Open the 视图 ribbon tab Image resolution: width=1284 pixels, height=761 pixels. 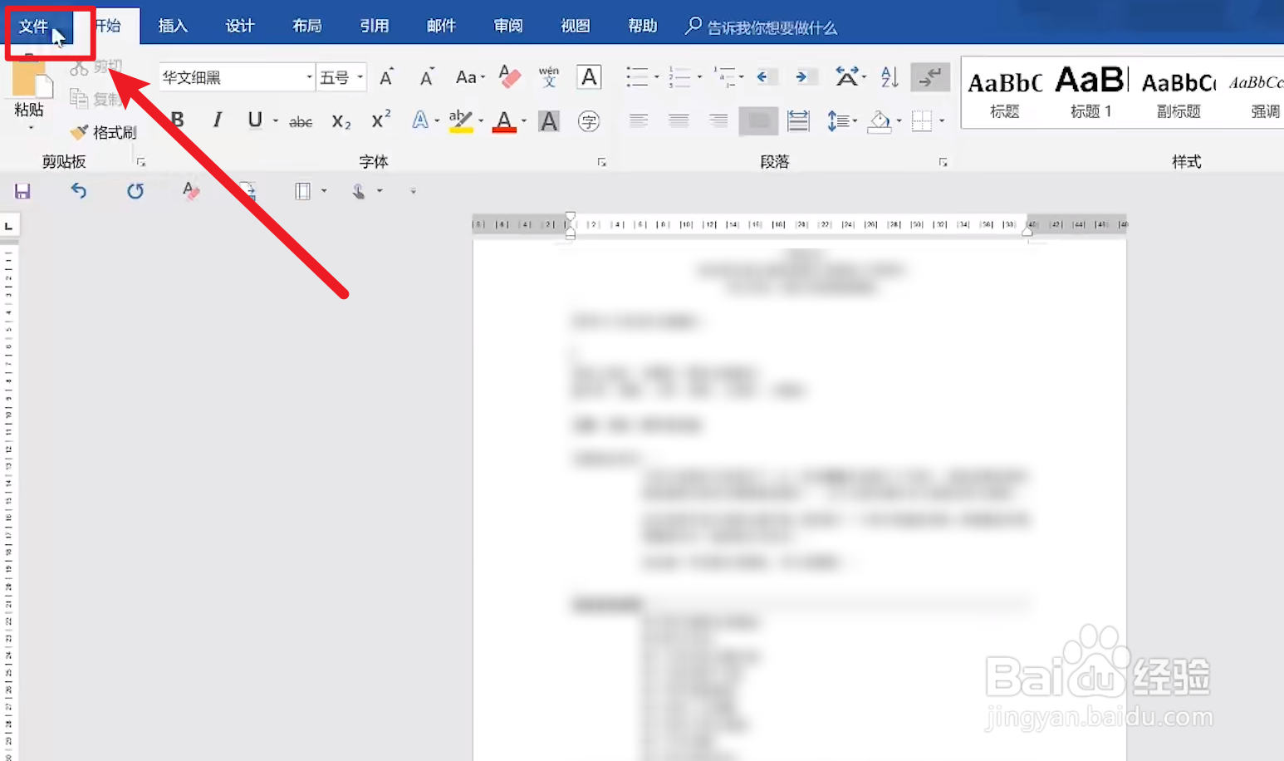(x=576, y=27)
